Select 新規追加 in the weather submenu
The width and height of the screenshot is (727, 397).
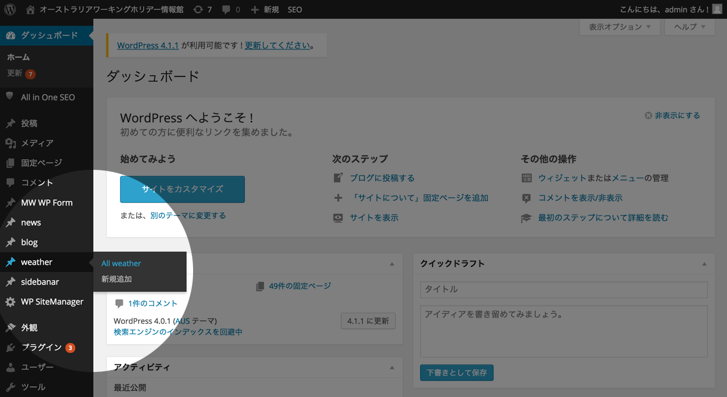[116, 279]
